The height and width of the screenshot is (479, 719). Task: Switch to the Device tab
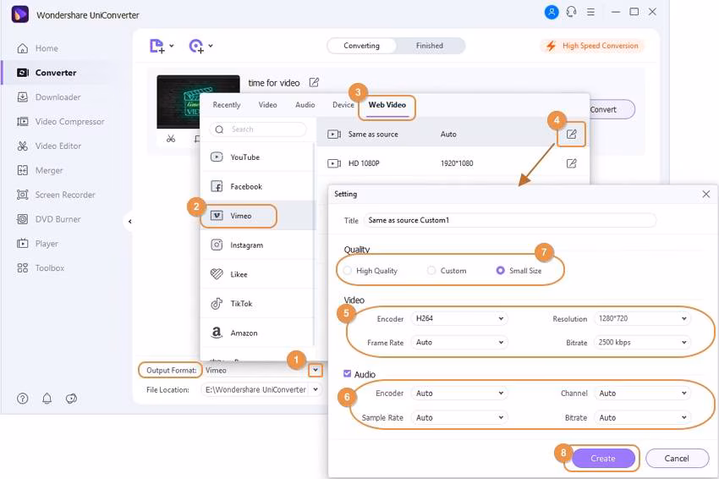click(343, 105)
